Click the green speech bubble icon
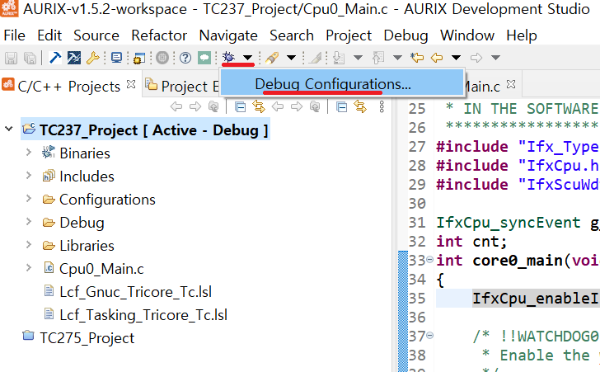This screenshot has width=600, height=372. coord(204,58)
